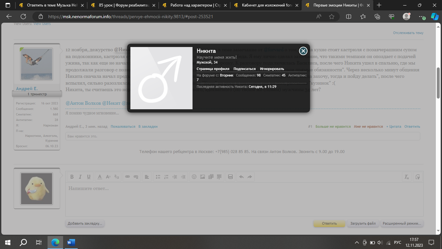442x249 pixels.
Task: Open the Copilot sidebar icon
Action: pyautogui.click(x=435, y=17)
